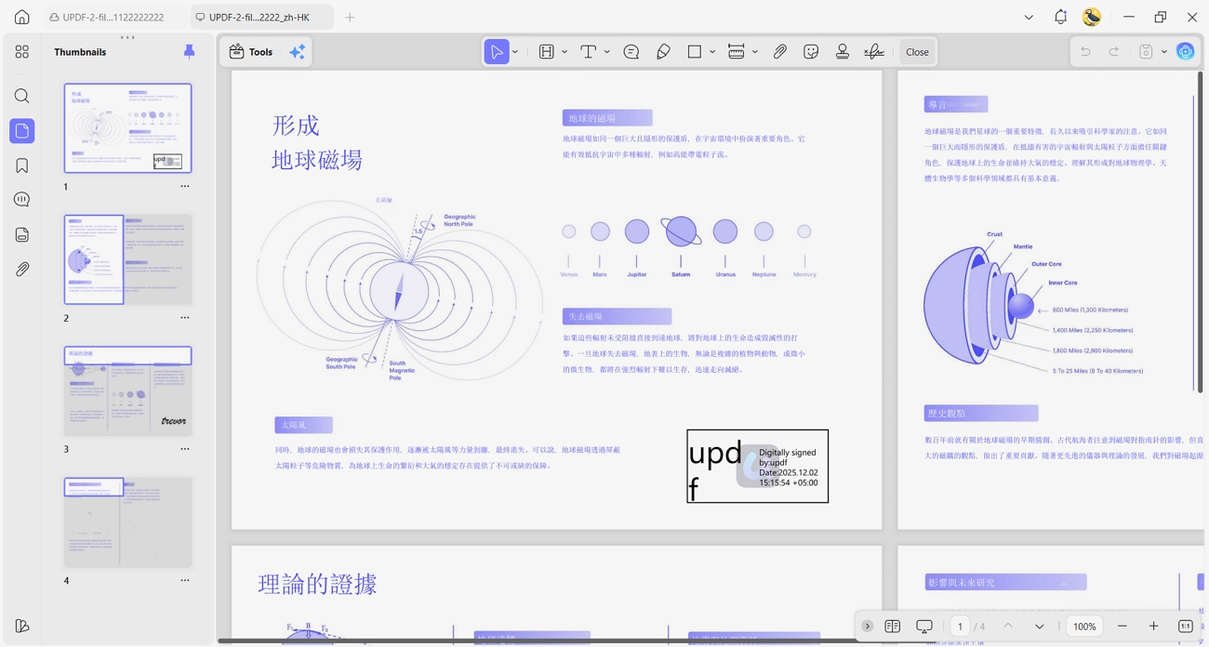
Task: Select page 1 thumbnail
Action: (x=127, y=128)
